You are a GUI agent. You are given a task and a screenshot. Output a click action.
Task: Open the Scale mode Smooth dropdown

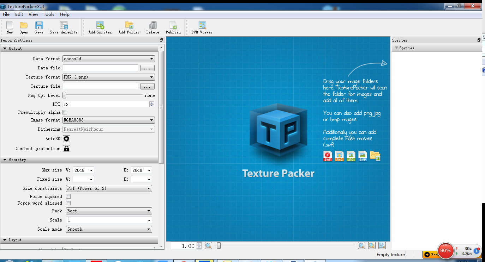[x=109, y=229]
